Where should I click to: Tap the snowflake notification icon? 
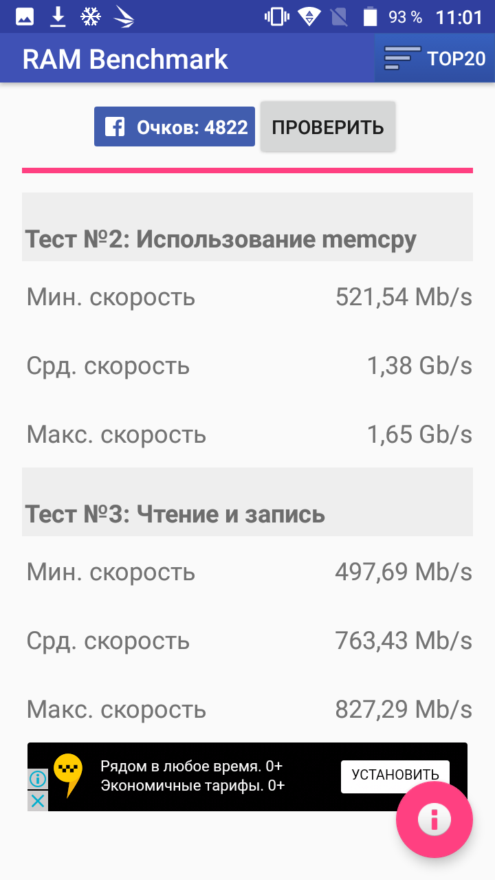click(x=91, y=17)
